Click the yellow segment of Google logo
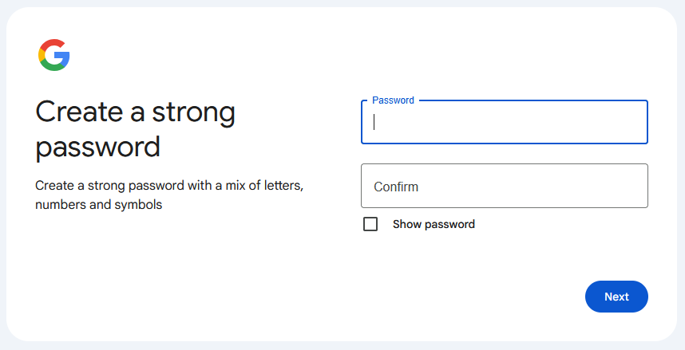Image resolution: width=685 pixels, height=350 pixels. coord(41,55)
